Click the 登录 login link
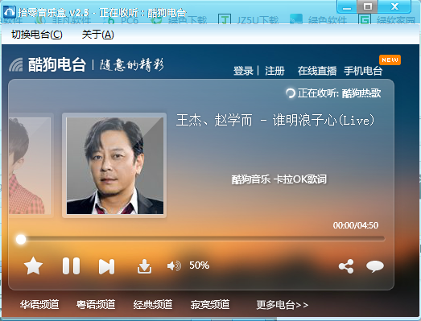Screen dimensions: 421x321 pos(243,71)
